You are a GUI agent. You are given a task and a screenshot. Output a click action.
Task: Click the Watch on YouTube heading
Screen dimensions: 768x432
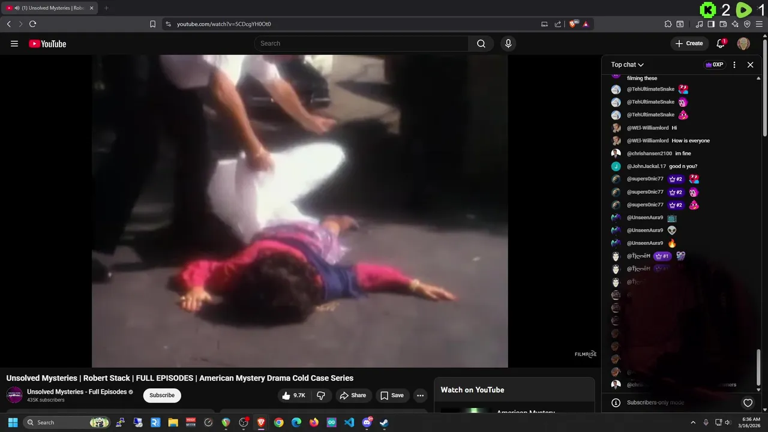tap(472, 390)
